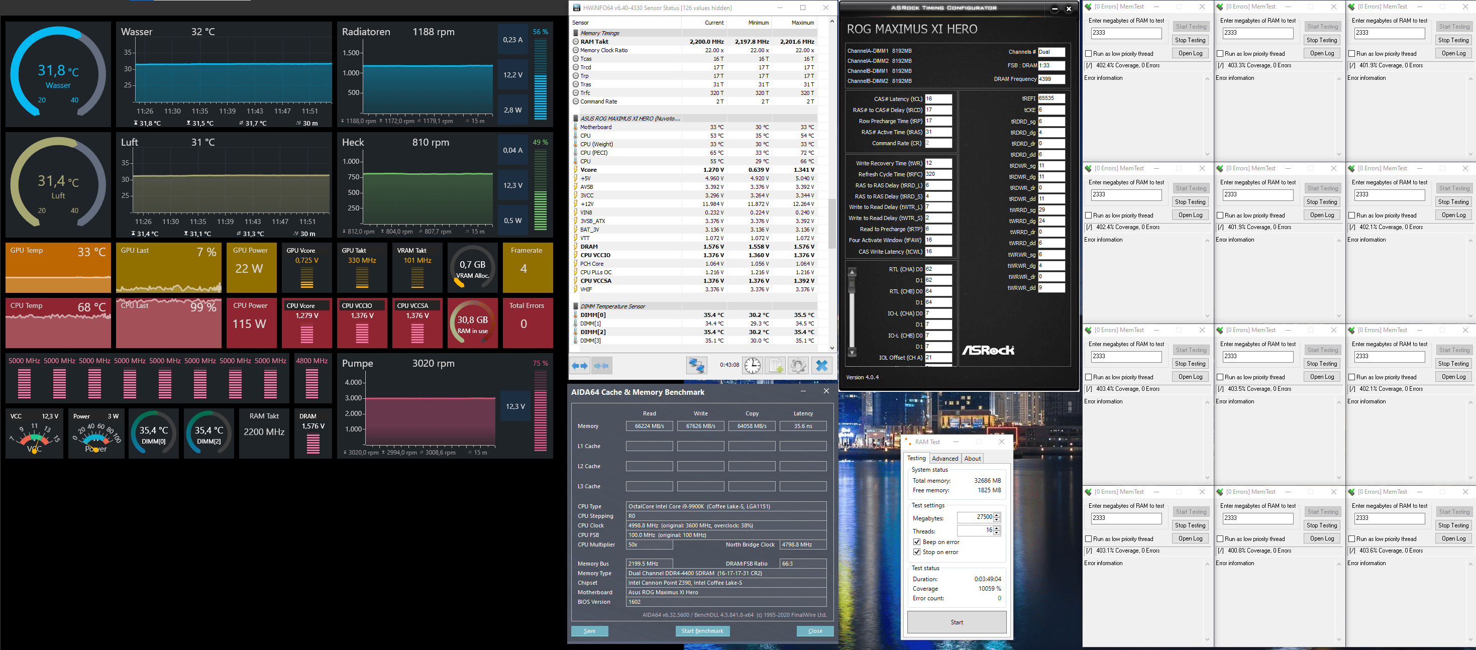This screenshot has height=650, width=1476.
Task: Open HWiNFO remote network monitoring icon
Action: click(697, 365)
